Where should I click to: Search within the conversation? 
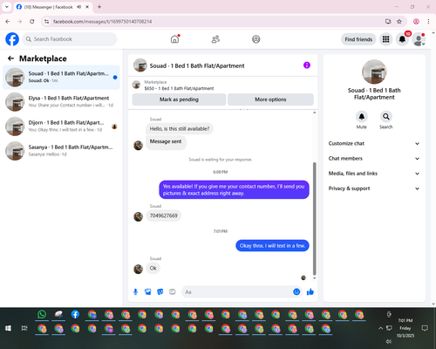(386, 117)
